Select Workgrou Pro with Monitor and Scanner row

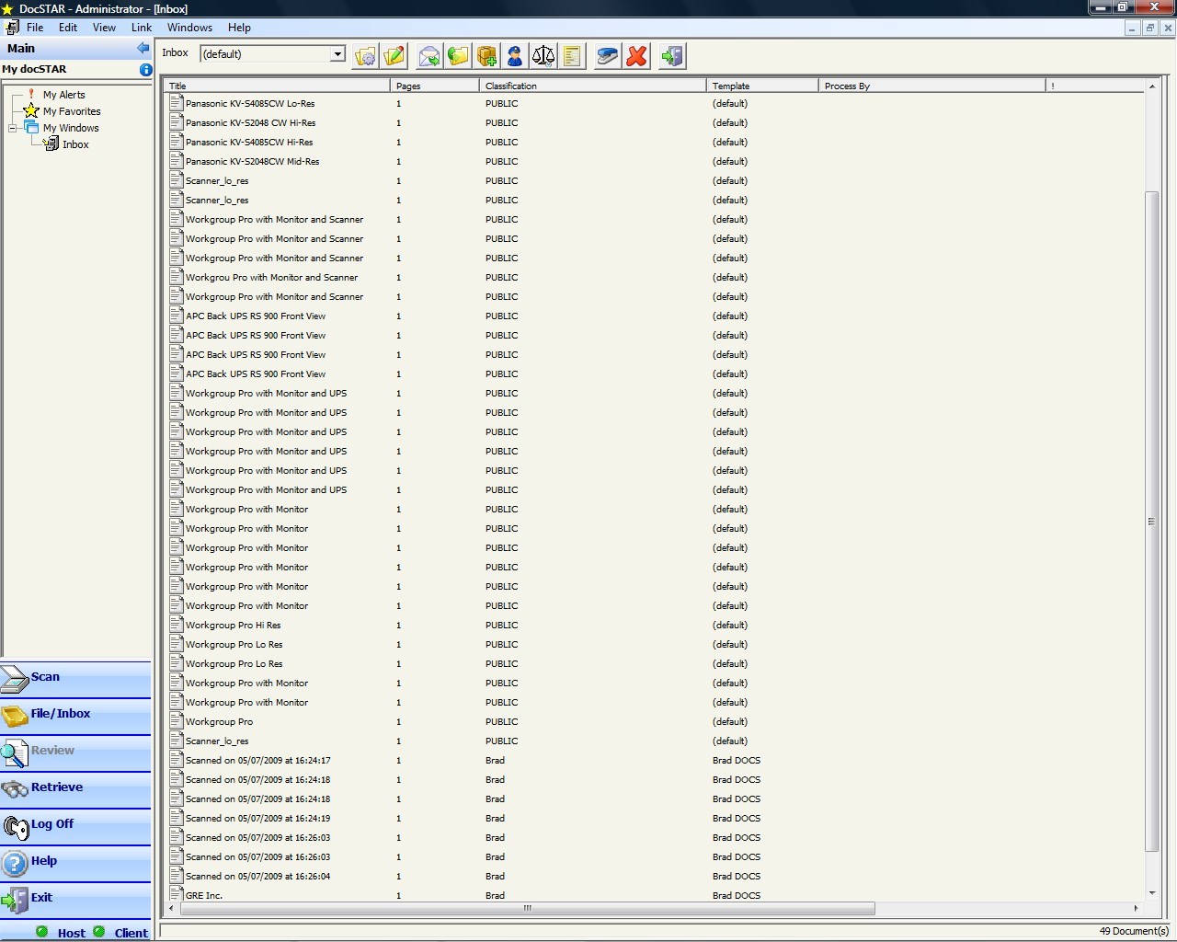click(x=271, y=278)
